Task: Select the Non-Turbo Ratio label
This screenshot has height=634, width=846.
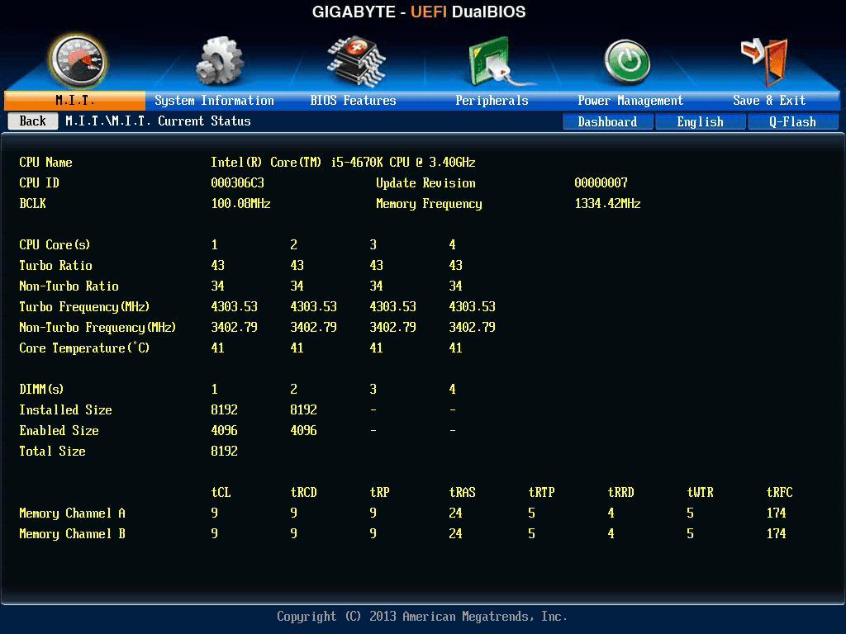Action: point(69,286)
